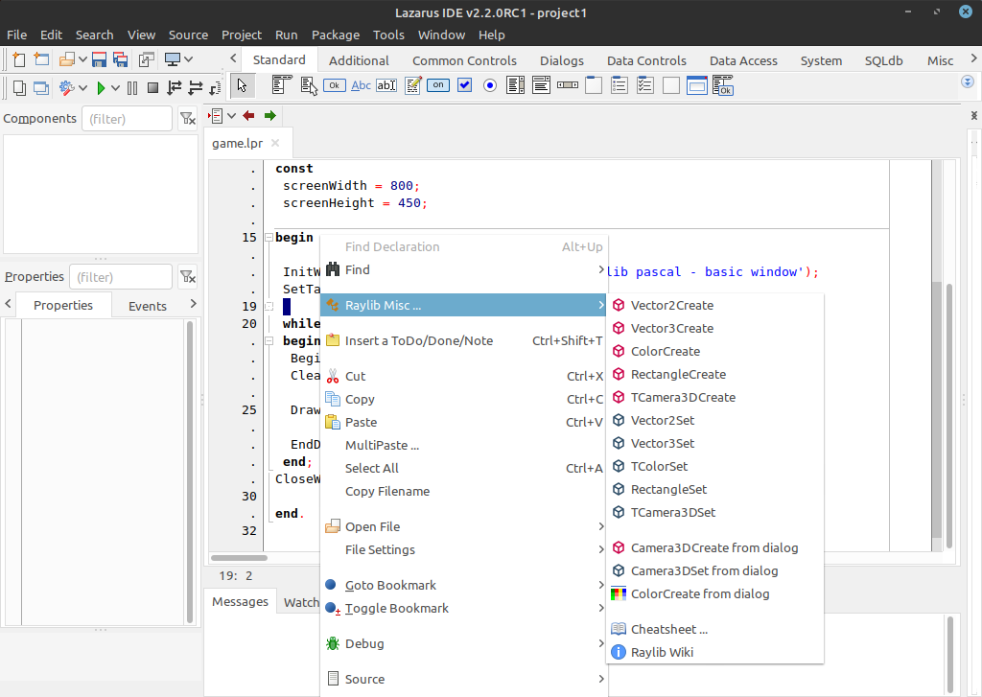
Task: Collapse the fold marker at the while-loop begin
Action: (269, 340)
